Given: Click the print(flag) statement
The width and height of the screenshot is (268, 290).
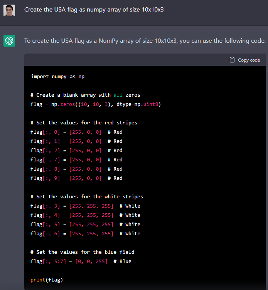Looking at the screenshot, I should (46, 280).
